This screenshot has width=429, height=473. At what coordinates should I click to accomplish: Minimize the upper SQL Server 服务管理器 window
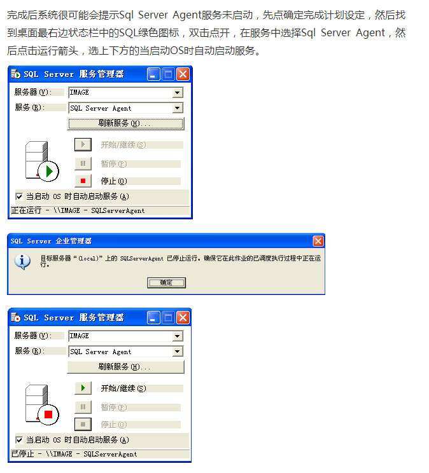click(153, 74)
